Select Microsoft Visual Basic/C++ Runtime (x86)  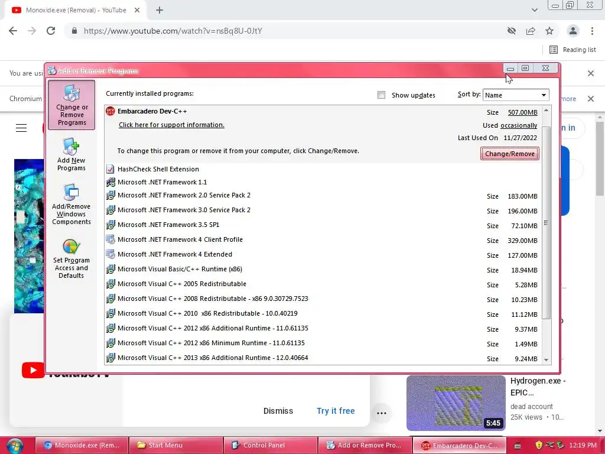click(x=323, y=270)
